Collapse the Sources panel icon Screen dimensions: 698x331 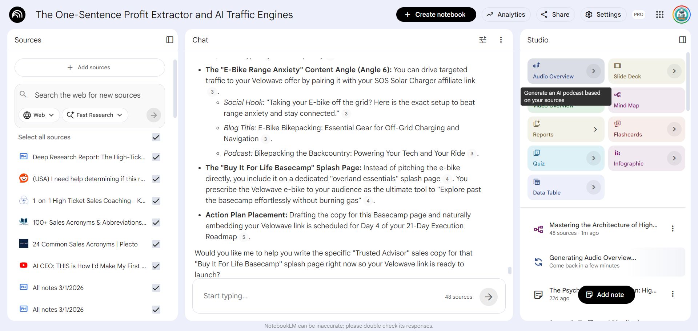click(170, 40)
